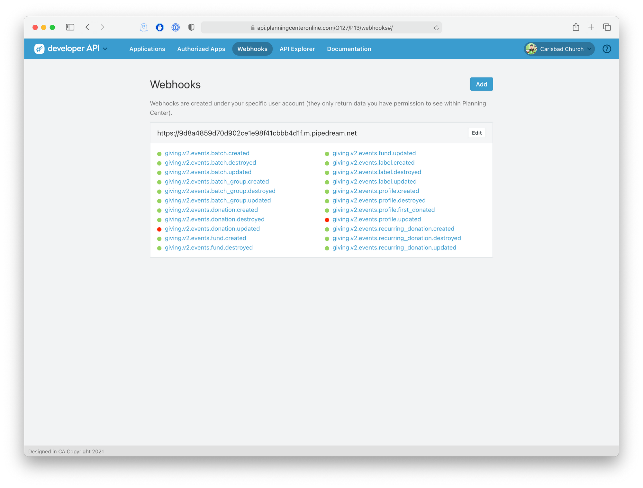Screen dimensions: 643x488
Task: Click red status dot for profile.updated
Action: pyautogui.click(x=327, y=220)
